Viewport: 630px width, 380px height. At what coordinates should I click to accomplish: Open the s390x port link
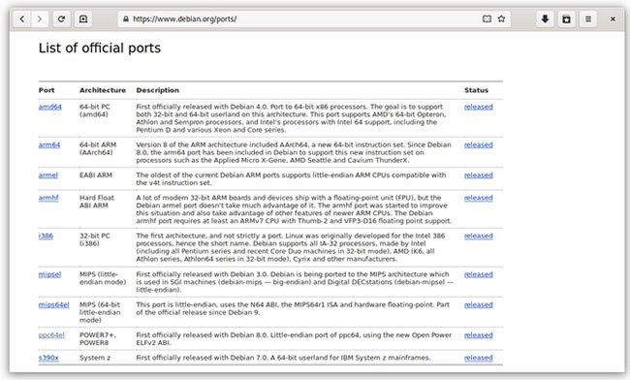(48, 358)
